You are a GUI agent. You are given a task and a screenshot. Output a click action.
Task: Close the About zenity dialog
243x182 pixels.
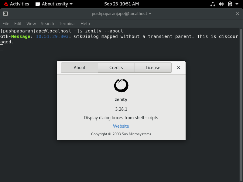(x=179, y=67)
